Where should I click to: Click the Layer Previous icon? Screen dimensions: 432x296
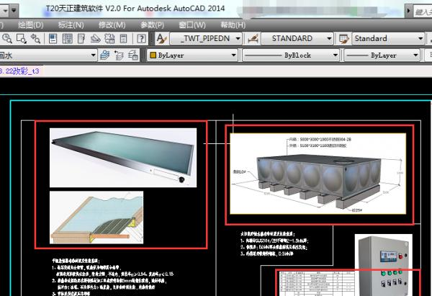click(119, 55)
